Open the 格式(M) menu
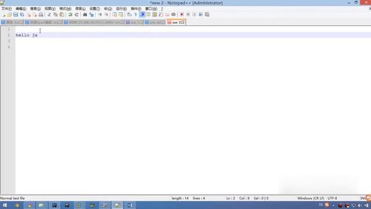Image resolution: width=371 pixels, height=209 pixels. click(x=66, y=9)
